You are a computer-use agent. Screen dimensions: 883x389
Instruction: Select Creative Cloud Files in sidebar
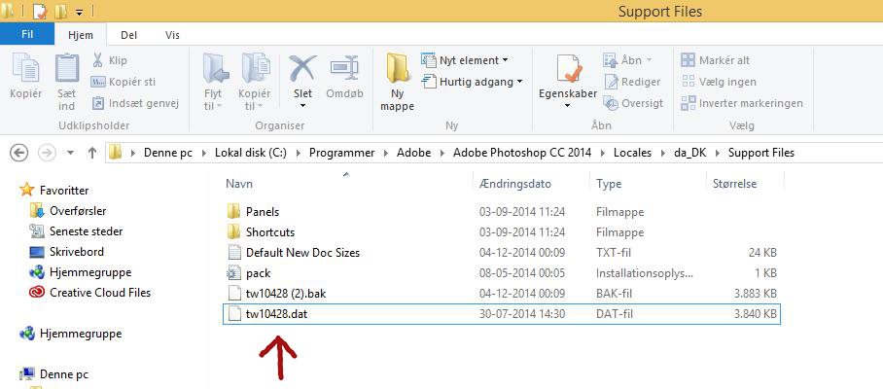pyautogui.click(x=99, y=293)
